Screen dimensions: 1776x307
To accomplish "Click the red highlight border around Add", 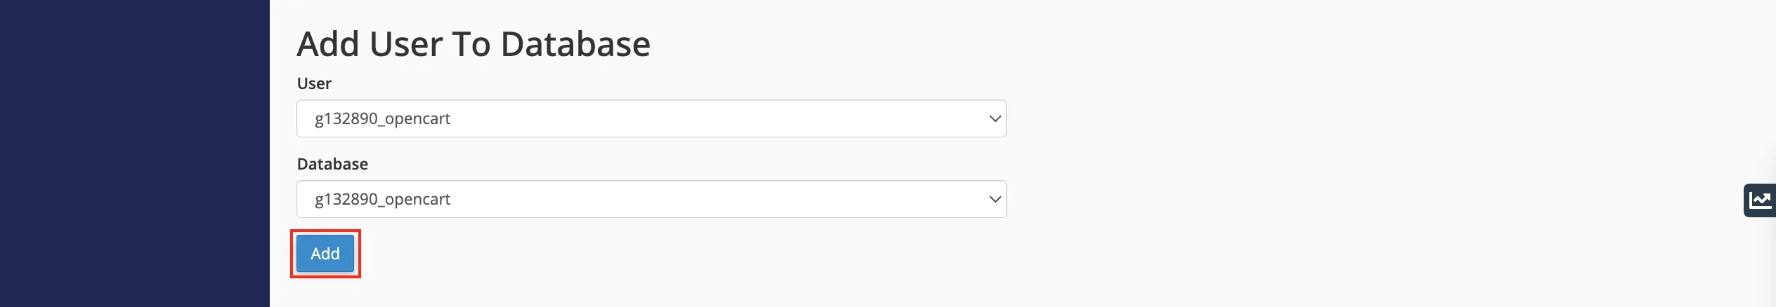I will click(325, 231).
